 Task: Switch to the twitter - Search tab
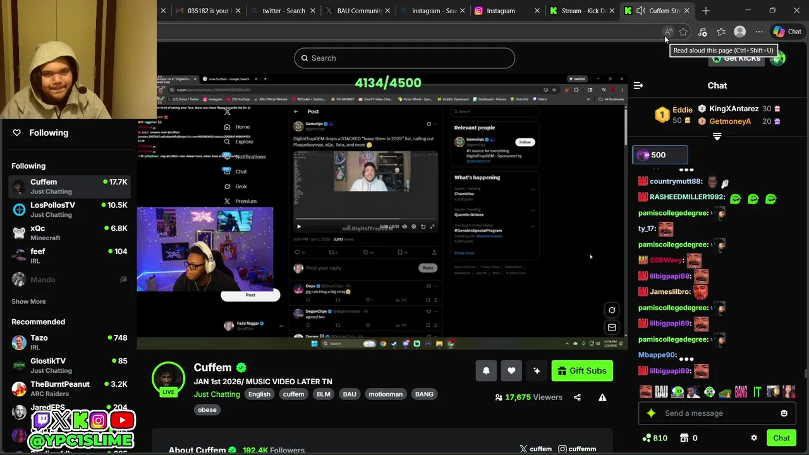pos(283,11)
